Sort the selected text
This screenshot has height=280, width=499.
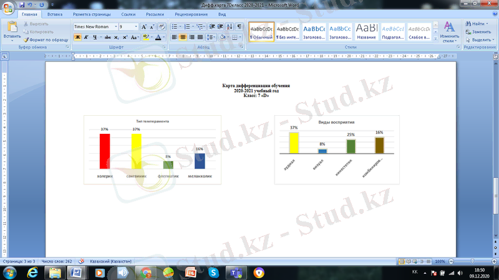(230, 27)
